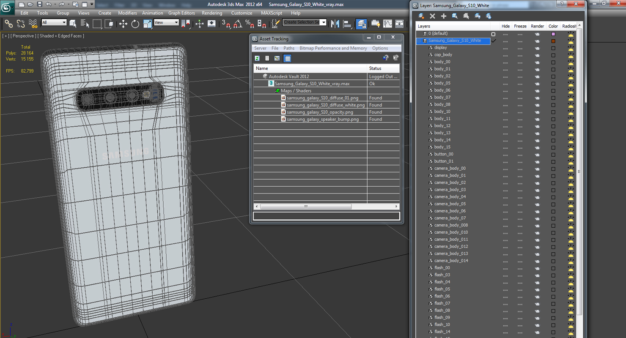Toggle Hide for the display object
The image size is (626, 338).
505,48
